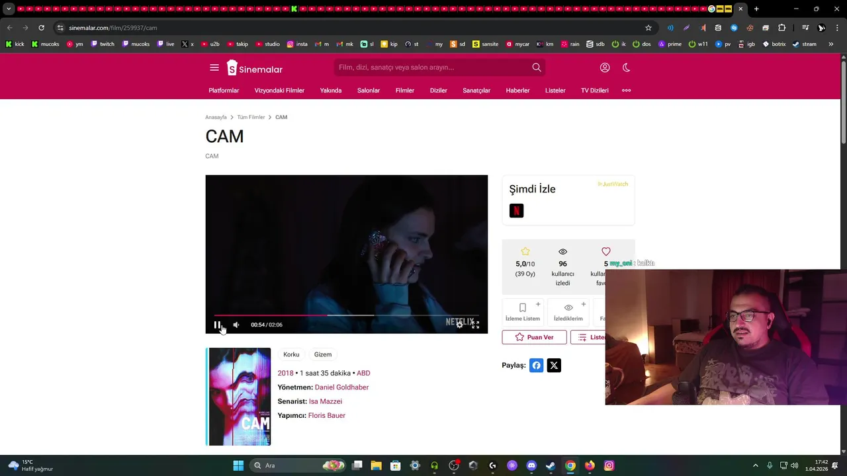Click the rating star icon
The image size is (847, 476).
coord(525,251)
